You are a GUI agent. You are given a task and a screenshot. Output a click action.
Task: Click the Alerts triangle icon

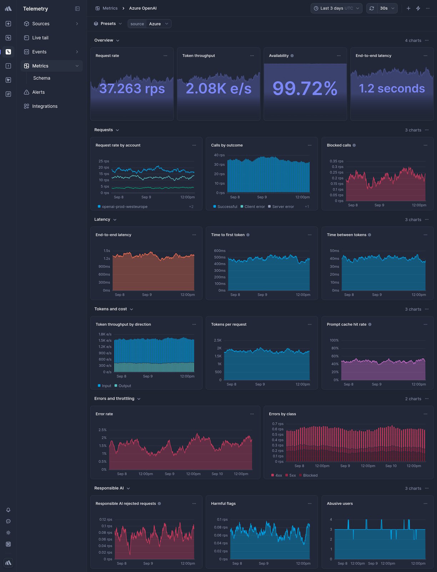point(26,92)
